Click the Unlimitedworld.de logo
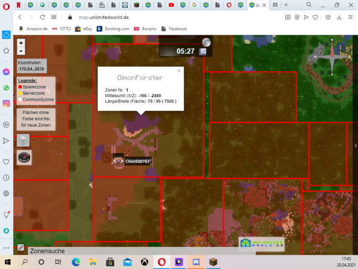 point(262,243)
